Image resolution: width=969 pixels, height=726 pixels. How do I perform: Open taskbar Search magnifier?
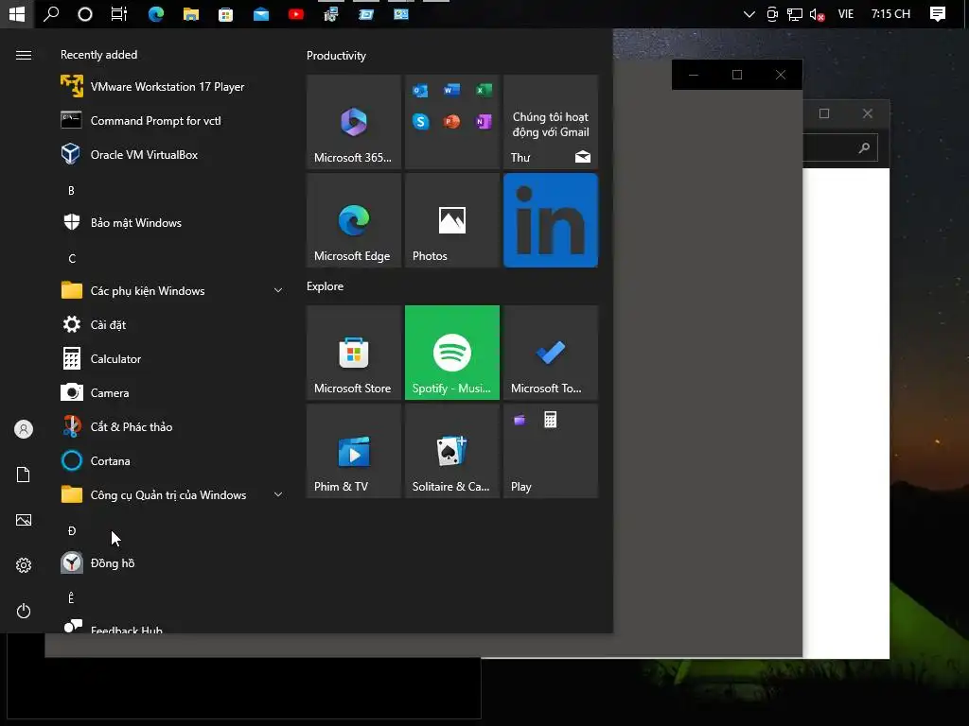point(51,13)
